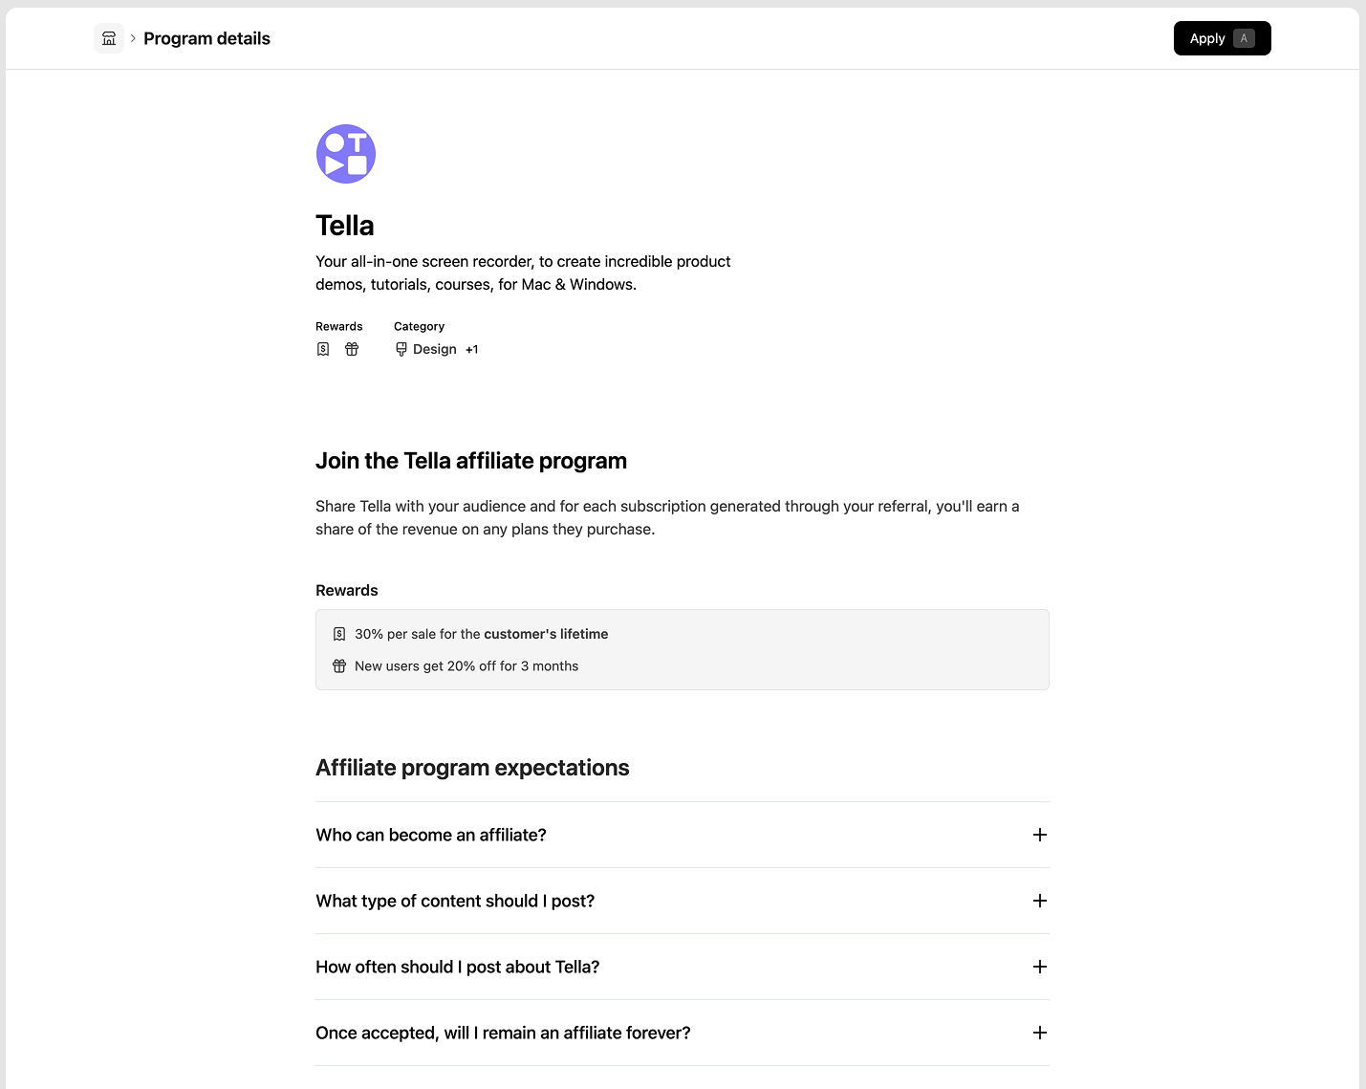This screenshot has height=1089, width=1366.
Task: Click the Design category paintbrush icon
Action: point(401,349)
